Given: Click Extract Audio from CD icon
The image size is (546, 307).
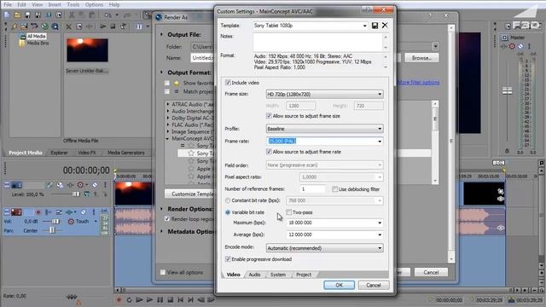Looking at the screenshot, I should [x=44, y=26].
